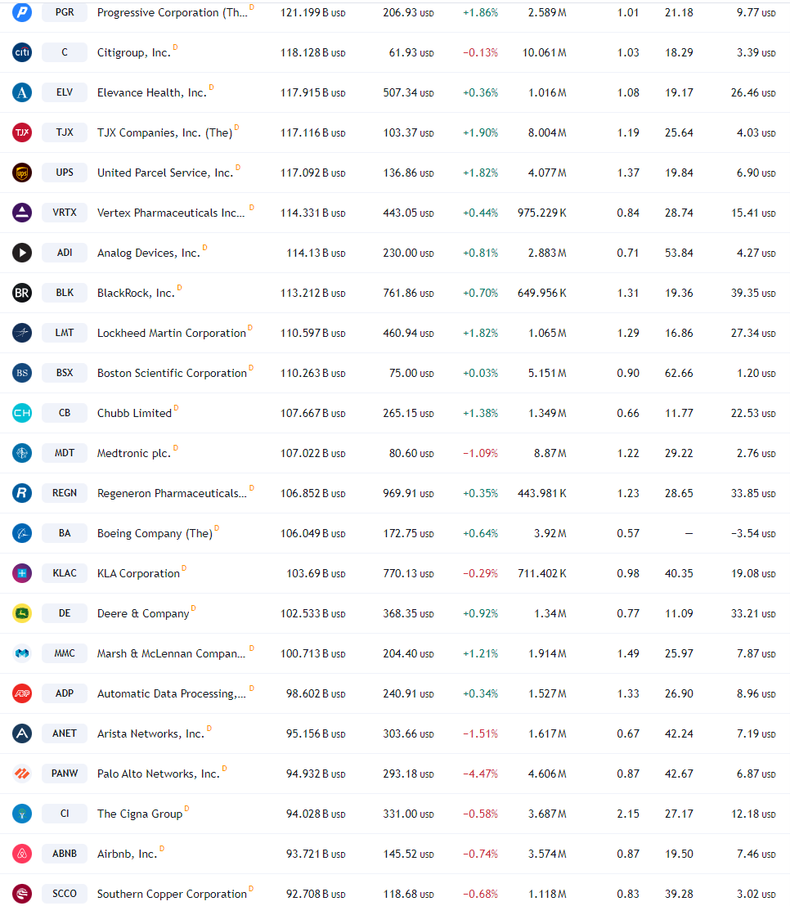Screen dimensions: 790x906
Task: Click the Cigna Group logo icon
Action: tap(22, 814)
